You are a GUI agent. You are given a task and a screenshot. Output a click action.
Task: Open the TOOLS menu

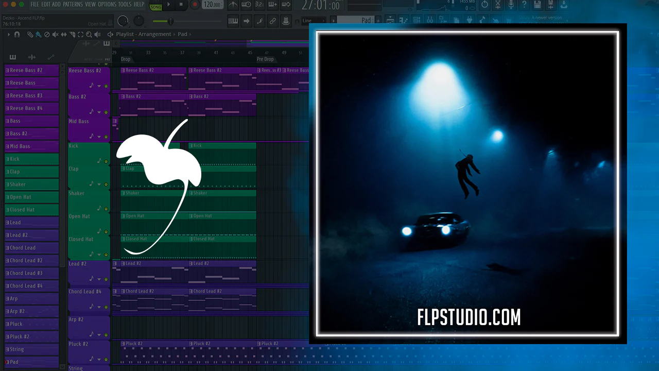click(x=125, y=4)
